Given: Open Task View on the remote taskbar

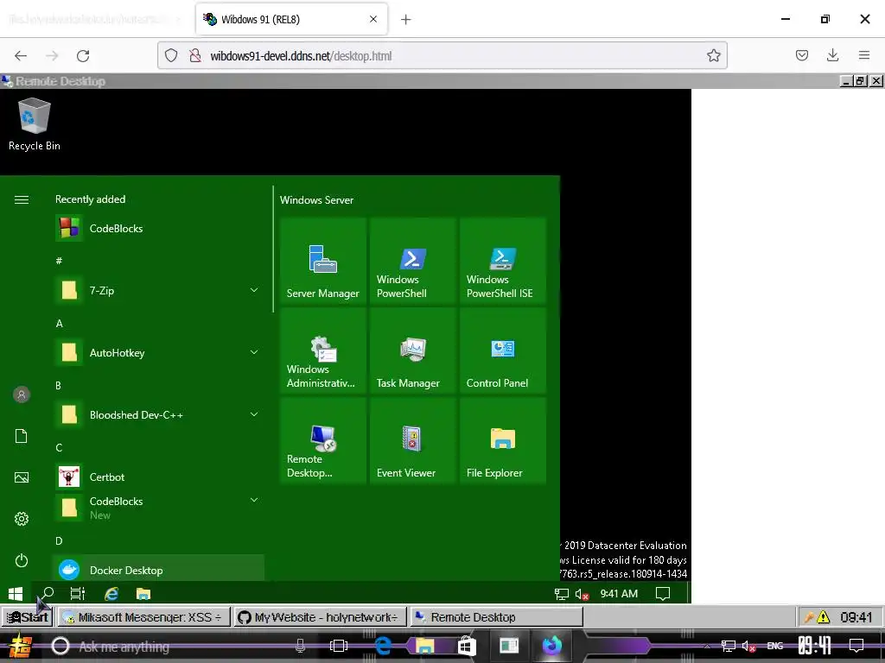Looking at the screenshot, I should (x=78, y=594).
